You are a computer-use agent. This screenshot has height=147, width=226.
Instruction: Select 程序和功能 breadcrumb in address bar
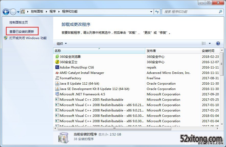70,12
